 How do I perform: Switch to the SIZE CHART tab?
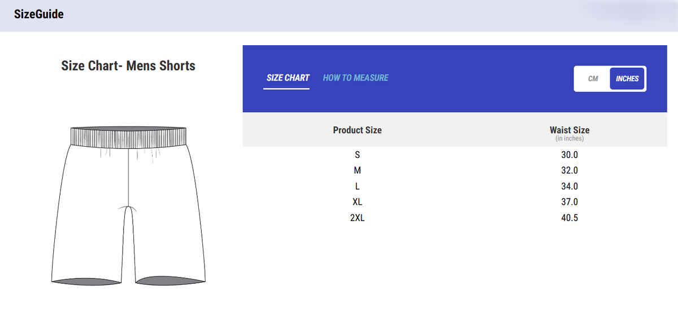pos(288,78)
